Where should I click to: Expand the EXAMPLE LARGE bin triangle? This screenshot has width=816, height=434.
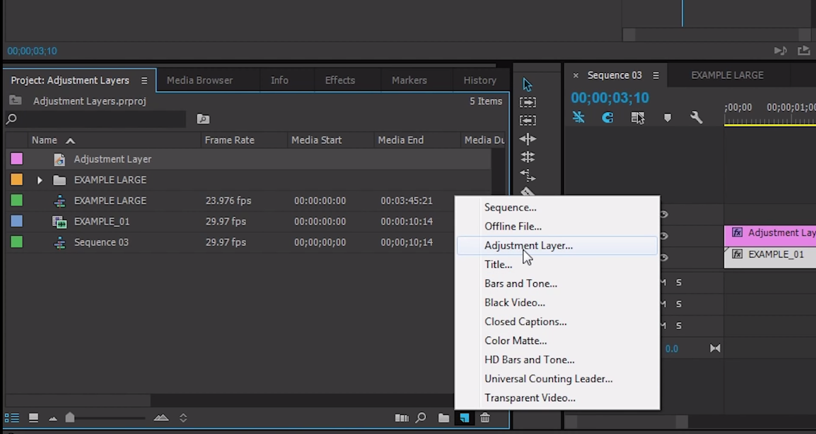40,180
